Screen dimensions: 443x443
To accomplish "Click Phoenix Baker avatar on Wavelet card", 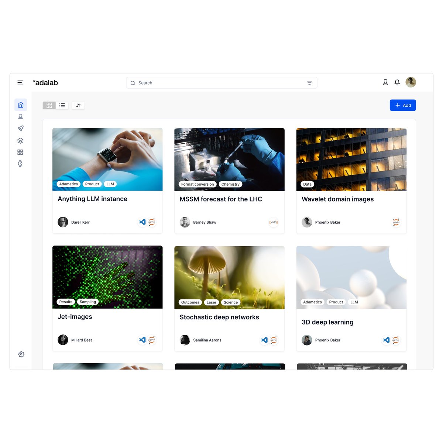I will [x=307, y=222].
